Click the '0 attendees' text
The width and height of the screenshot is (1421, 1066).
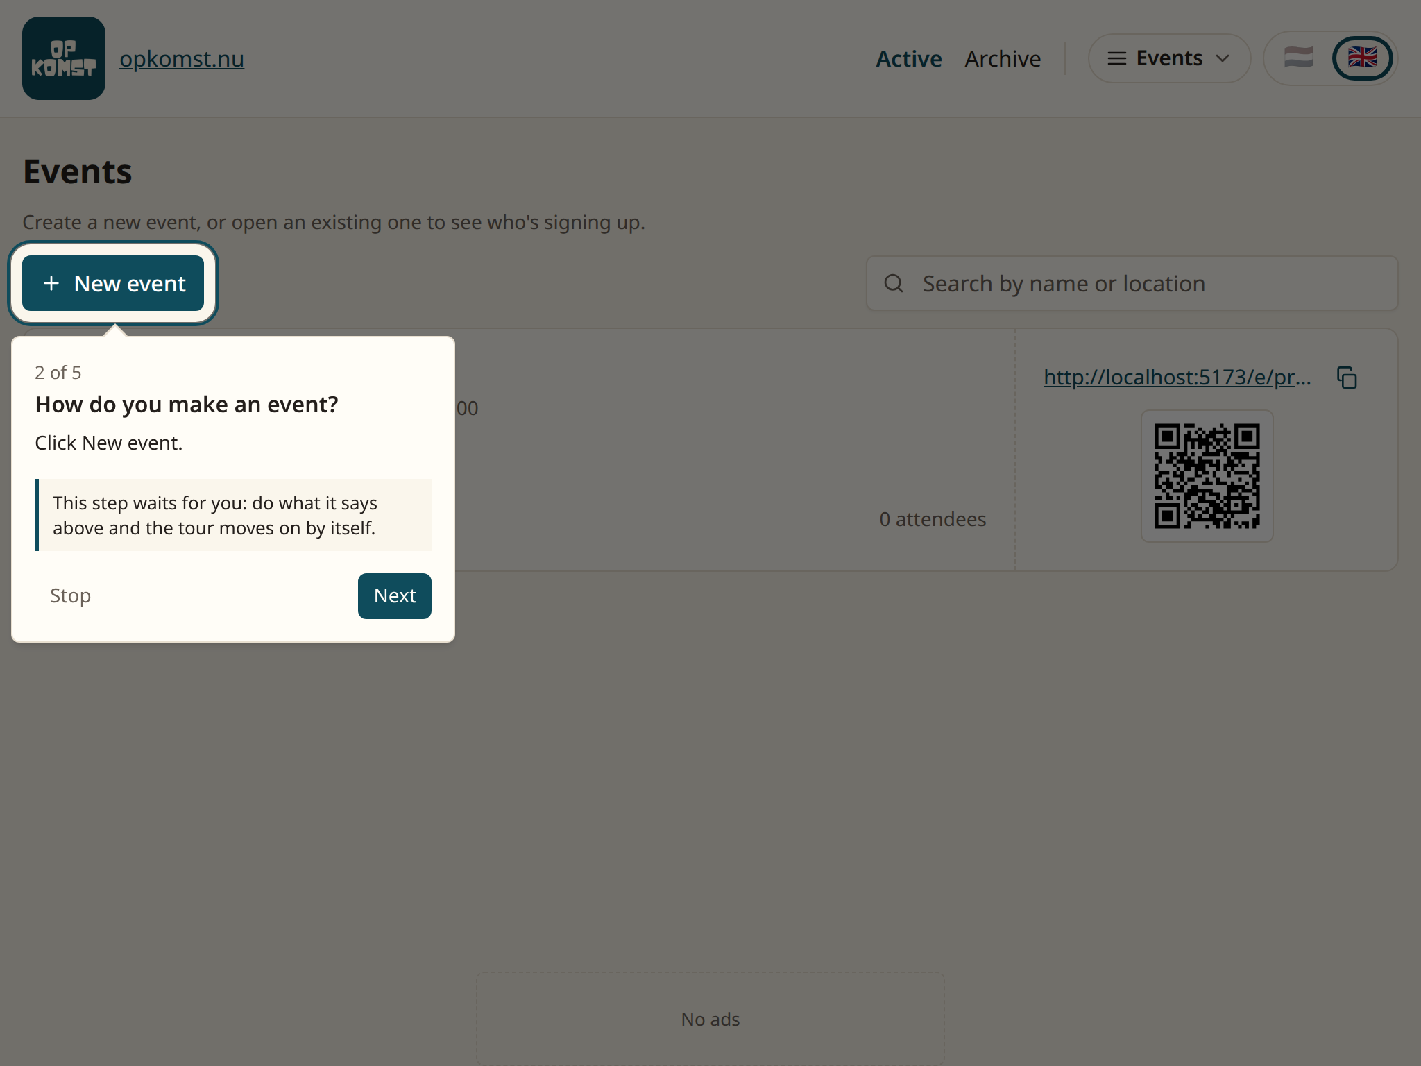(x=933, y=519)
